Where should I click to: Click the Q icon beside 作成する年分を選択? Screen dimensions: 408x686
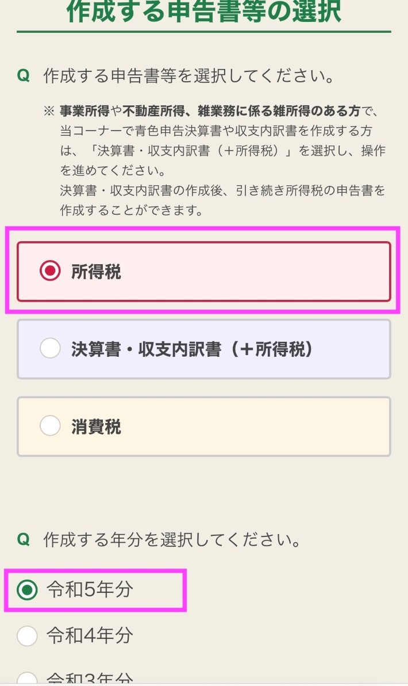pos(24,540)
